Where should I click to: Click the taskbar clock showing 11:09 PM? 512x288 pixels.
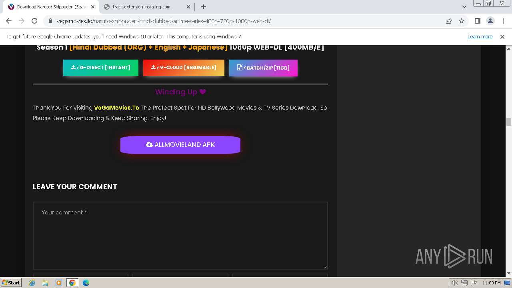[x=492, y=283]
